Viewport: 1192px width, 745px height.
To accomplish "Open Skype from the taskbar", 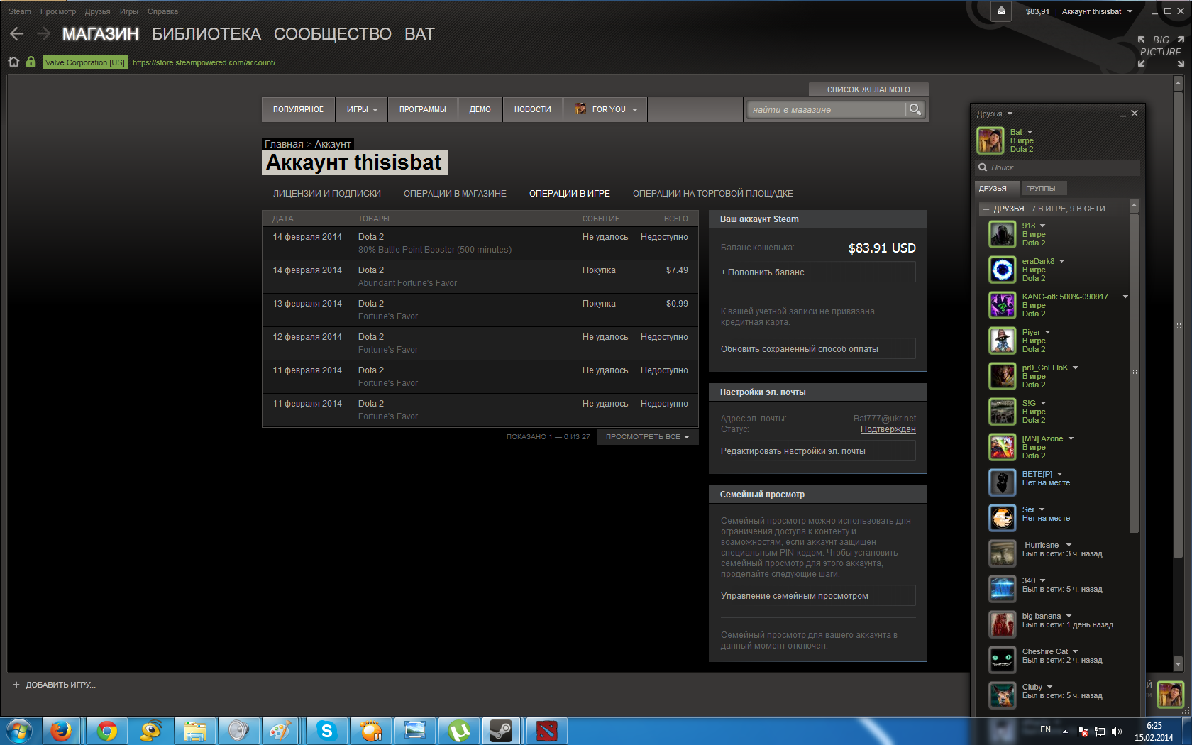I will coord(326,731).
